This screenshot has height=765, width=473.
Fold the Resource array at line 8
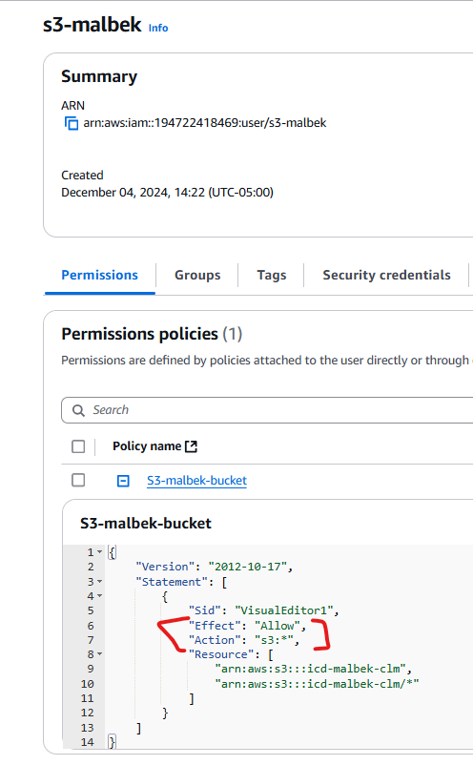pyautogui.click(x=99, y=654)
